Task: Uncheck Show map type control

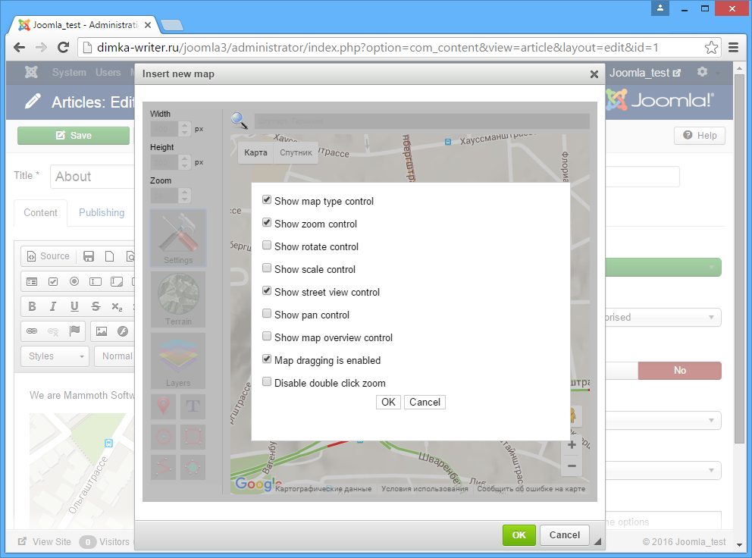Action: (x=267, y=201)
